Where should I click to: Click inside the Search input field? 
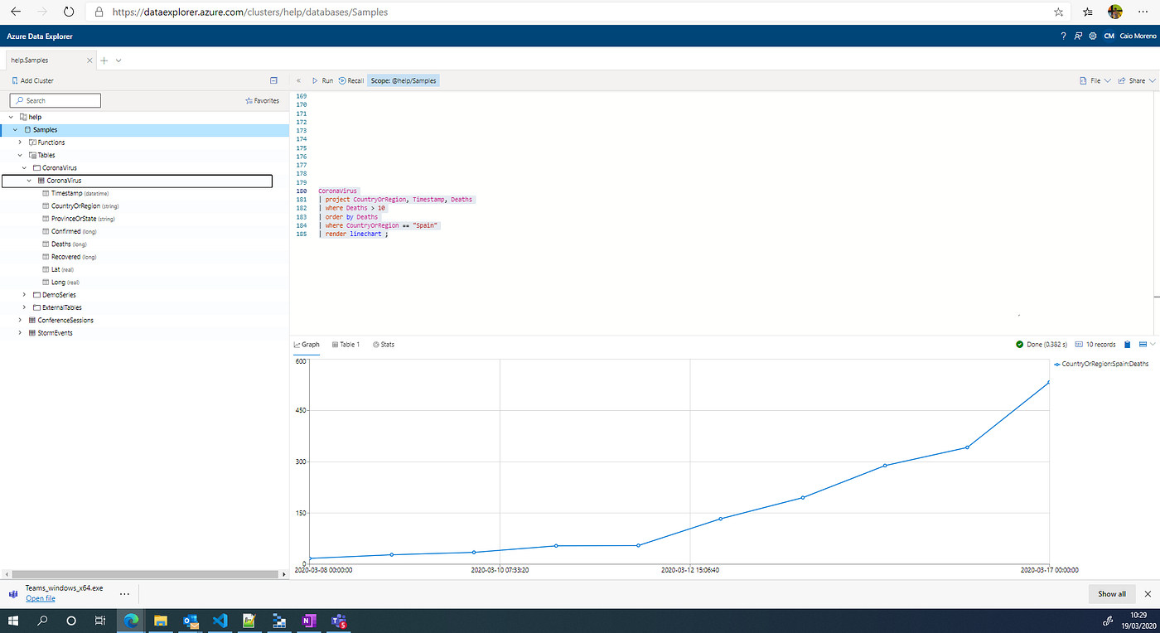[x=55, y=100]
